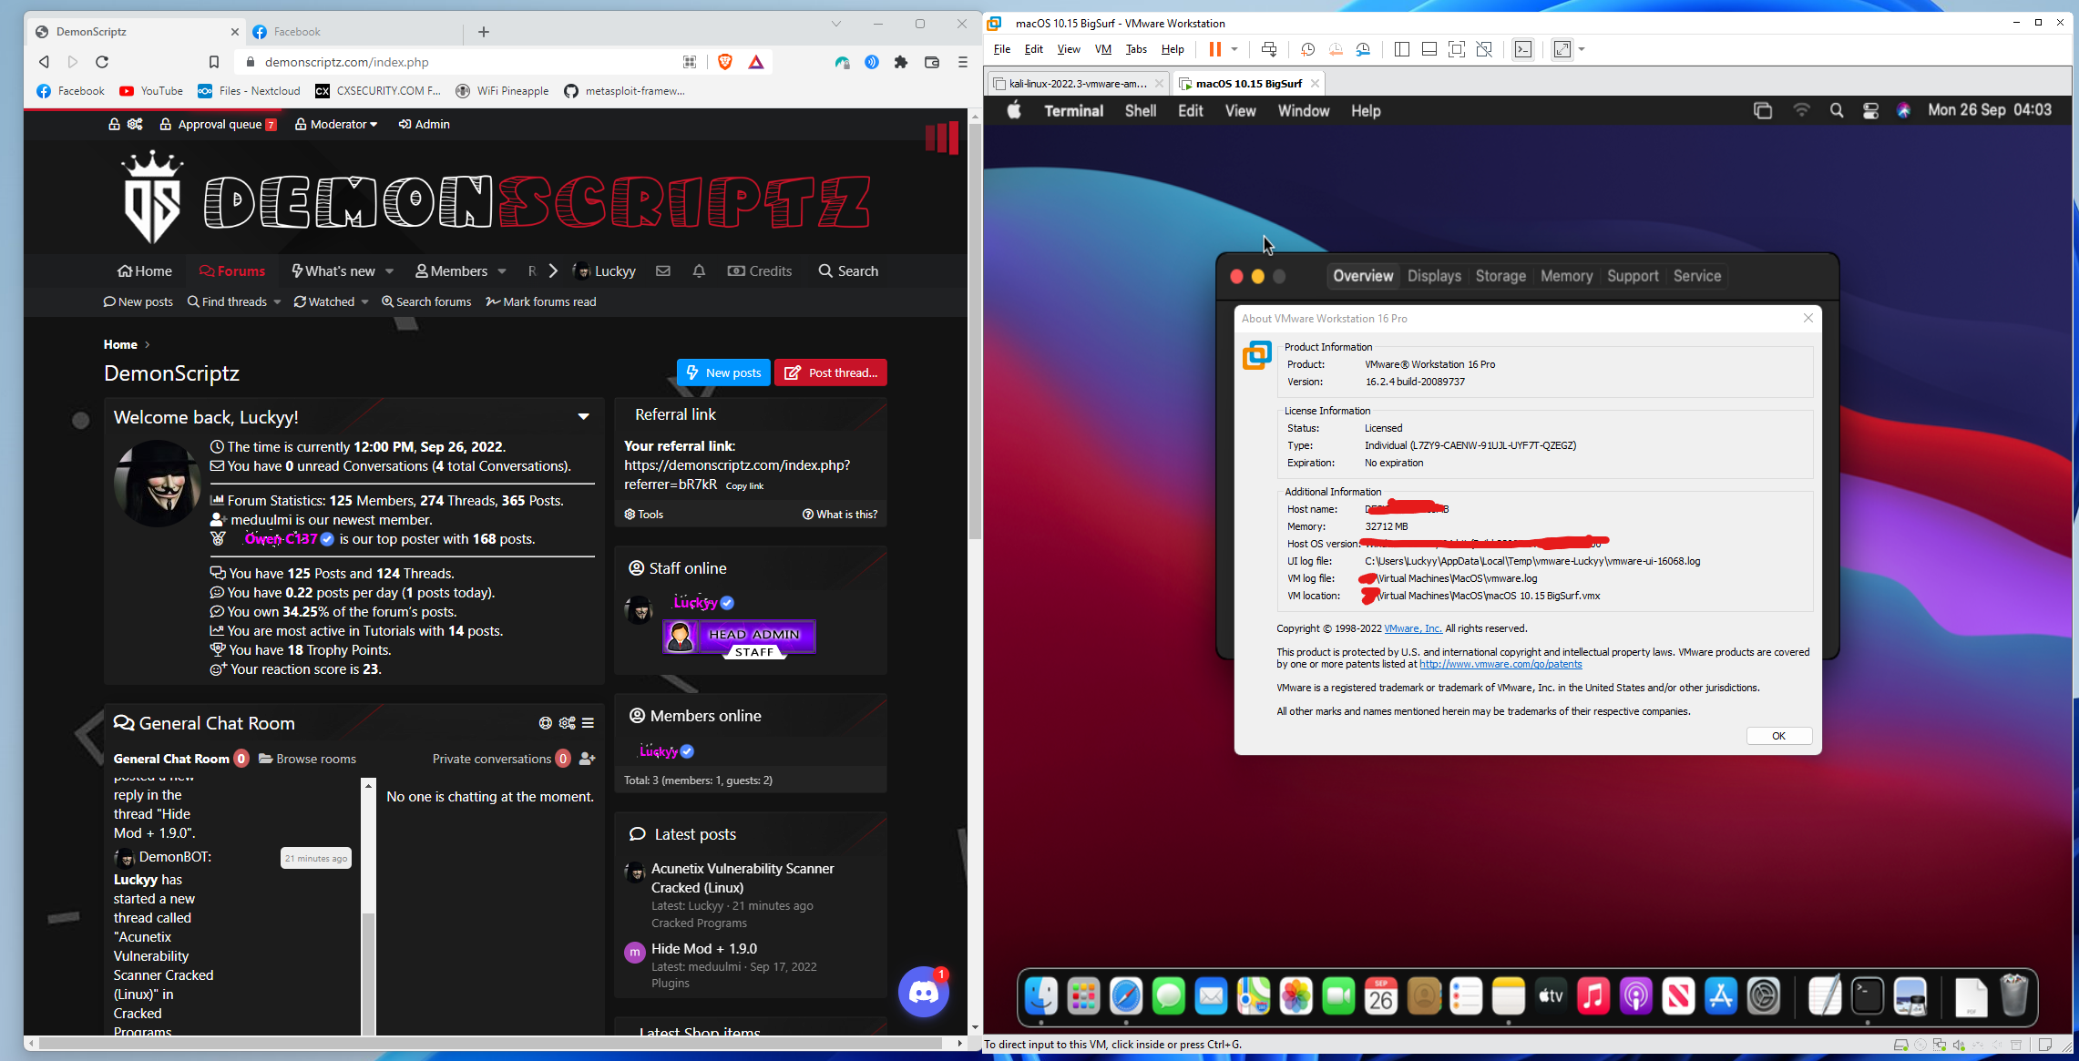2079x1061 pixels.
Task: Click Brave Rewards triangle icon
Action: pyautogui.click(x=756, y=62)
